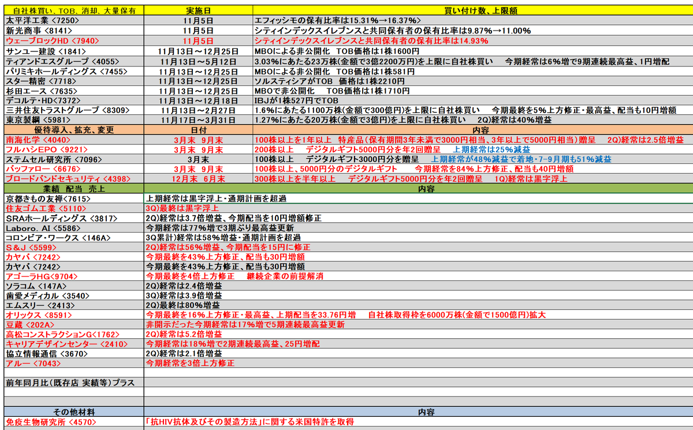Select the その他材料 header cell
Screen dimensions: 693x430
coord(73,412)
